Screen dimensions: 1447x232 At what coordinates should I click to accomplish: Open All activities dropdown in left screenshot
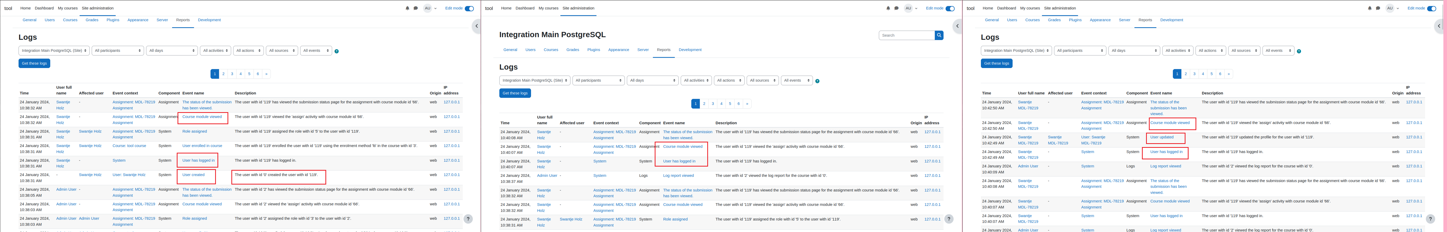coord(215,50)
